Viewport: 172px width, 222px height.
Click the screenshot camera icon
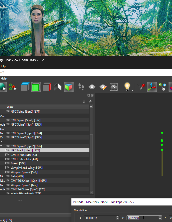pos(114,87)
